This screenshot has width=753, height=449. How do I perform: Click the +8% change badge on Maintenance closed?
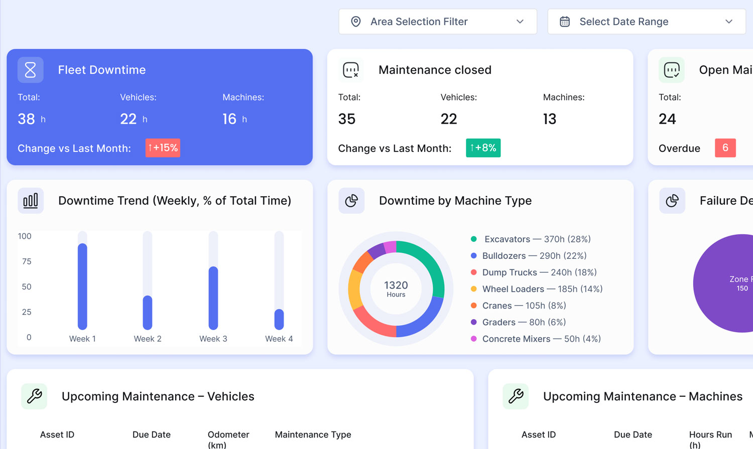483,148
